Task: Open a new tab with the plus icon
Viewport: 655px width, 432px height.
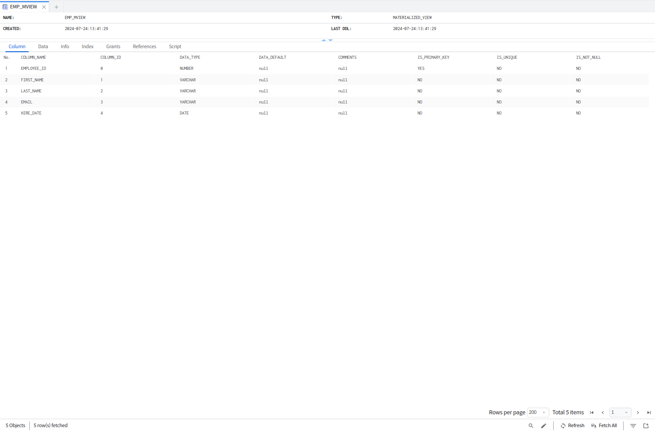Action: pyautogui.click(x=56, y=7)
